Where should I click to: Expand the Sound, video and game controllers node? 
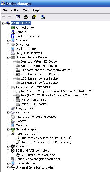pos(8,159)
